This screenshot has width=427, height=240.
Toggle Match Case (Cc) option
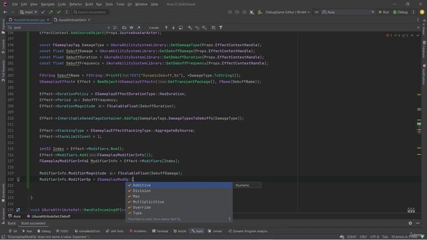tap(124, 27)
